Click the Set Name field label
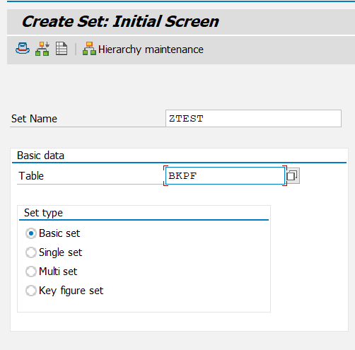The image size is (355, 350). tap(34, 119)
